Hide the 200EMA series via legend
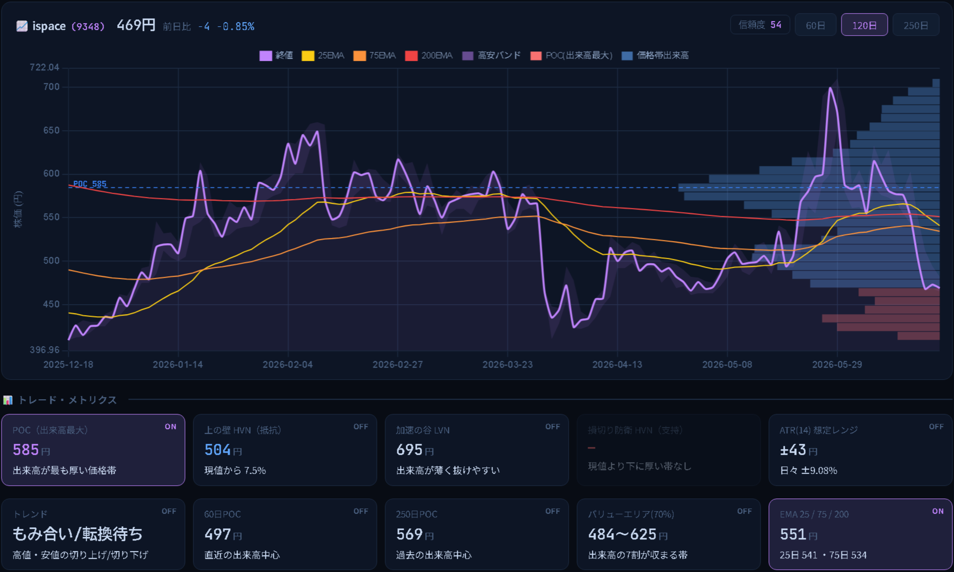The width and height of the screenshot is (954, 572). 428,56
